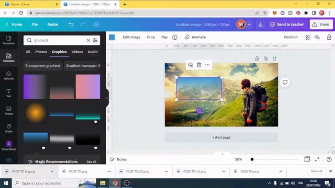Click See all in Magic Recommendations
The height and width of the screenshot is (188, 335).
pos(91,162)
